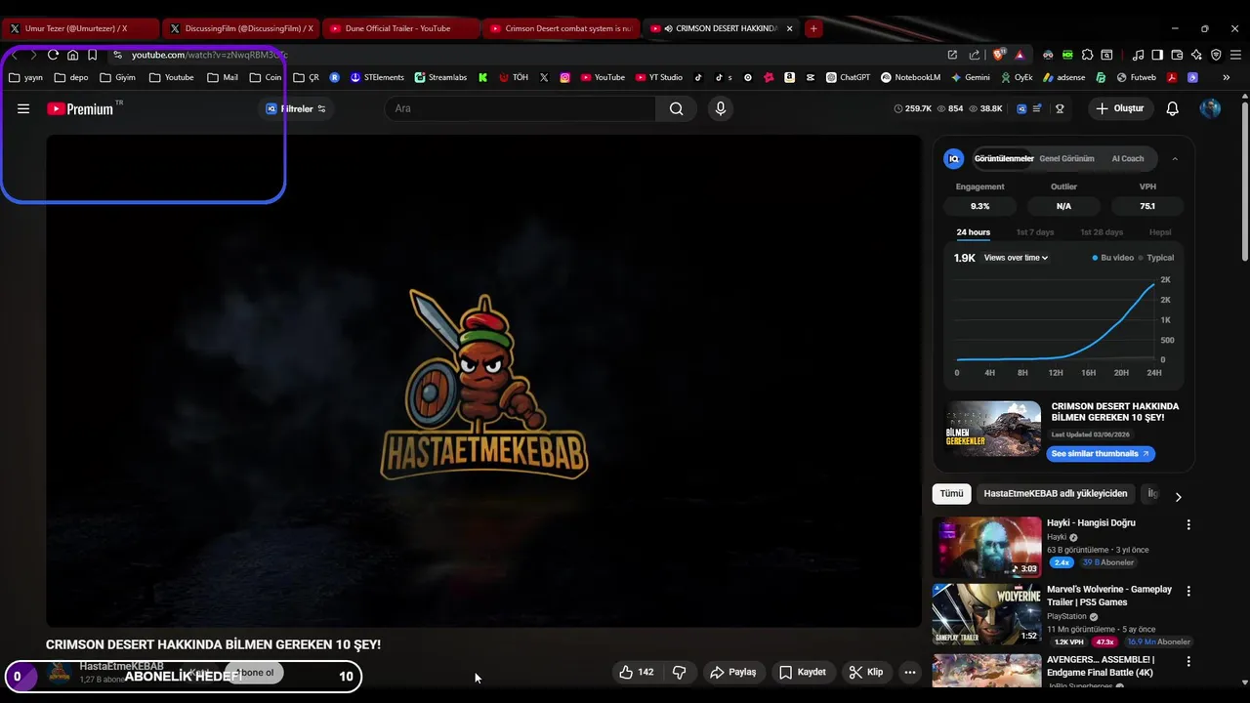Open Brave Wallet icon in toolbar
The image size is (1250, 703).
1177,55
